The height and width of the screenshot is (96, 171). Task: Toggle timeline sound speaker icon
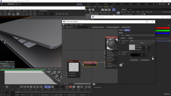pyautogui.click(x=52, y=87)
